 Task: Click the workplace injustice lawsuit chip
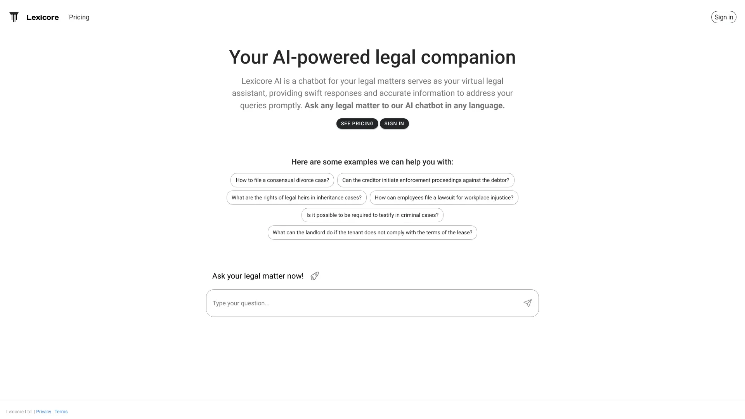click(444, 197)
